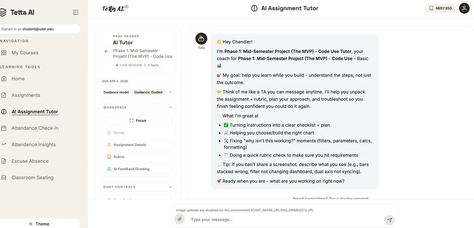The width and height of the screenshot is (474, 228).
Task: Collapse the Chat Controls section
Action: click(x=170, y=187)
